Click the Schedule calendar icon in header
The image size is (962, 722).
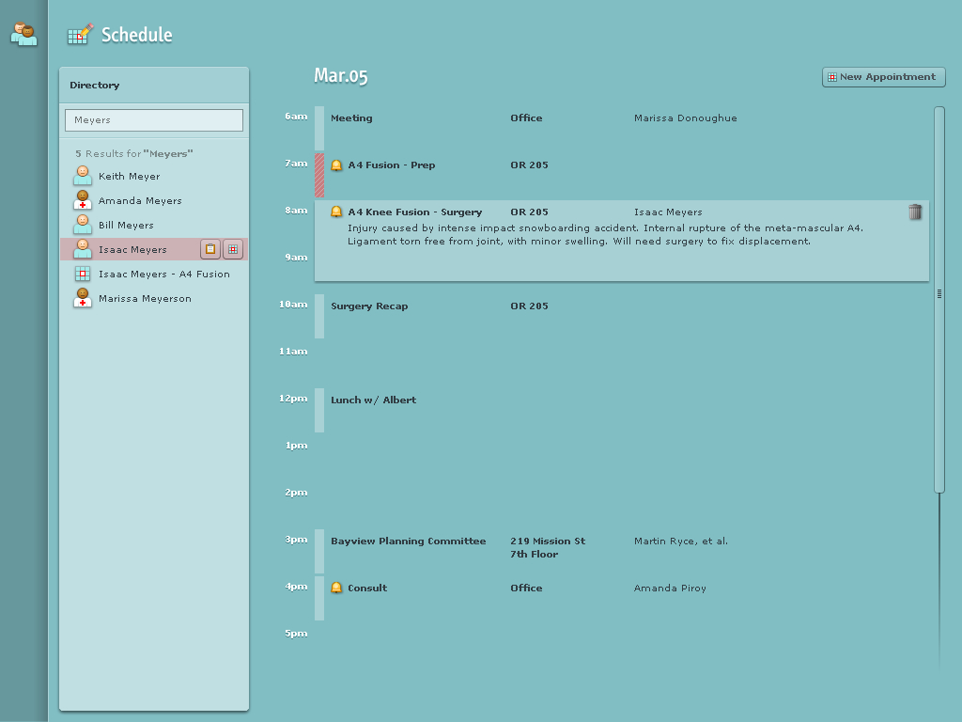coord(80,35)
